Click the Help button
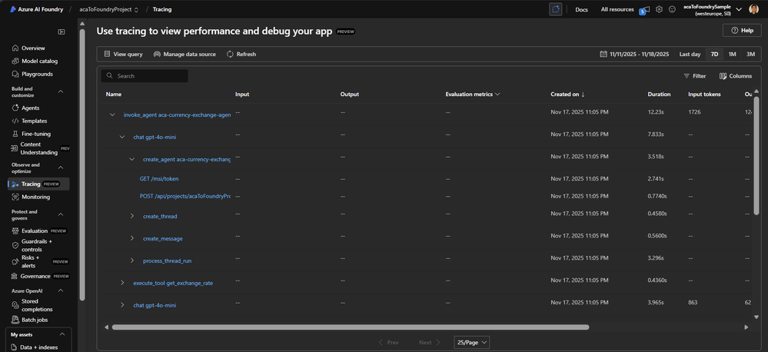 (741, 30)
